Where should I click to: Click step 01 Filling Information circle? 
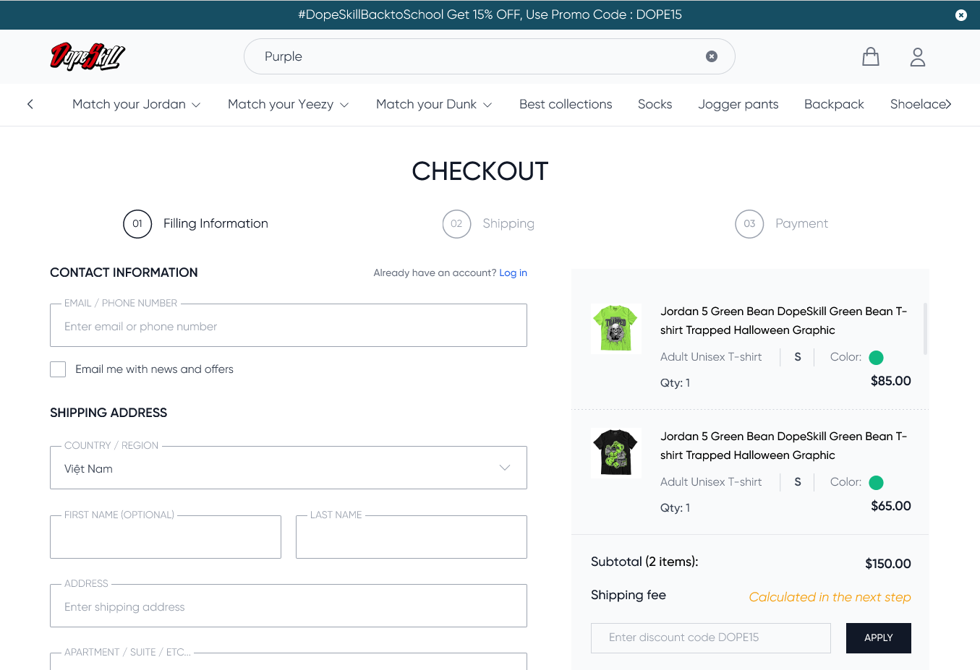[x=137, y=224]
